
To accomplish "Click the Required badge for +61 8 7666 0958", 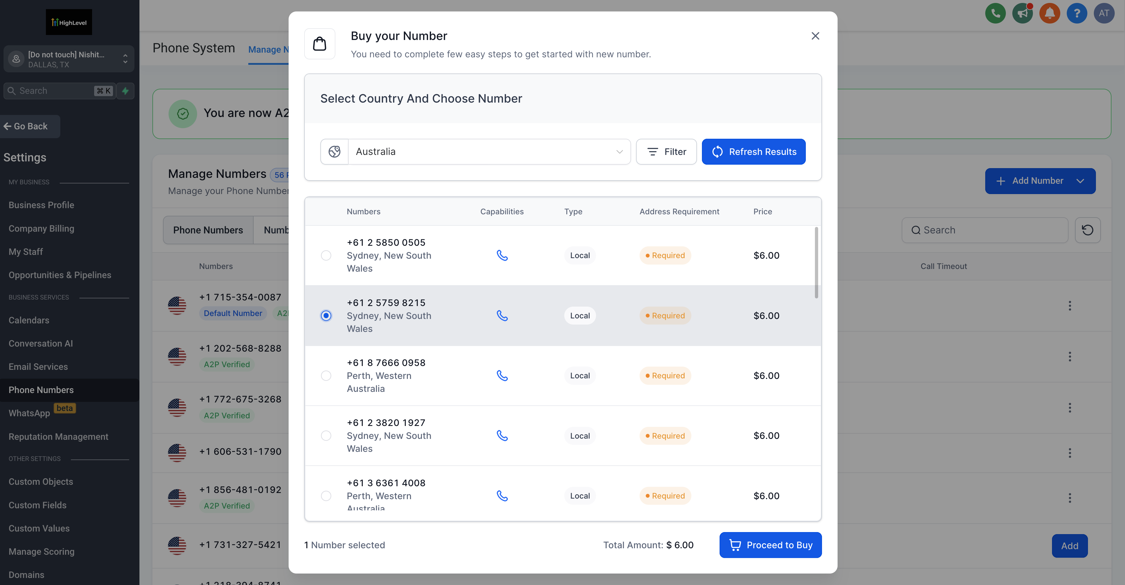I will tap(665, 376).
